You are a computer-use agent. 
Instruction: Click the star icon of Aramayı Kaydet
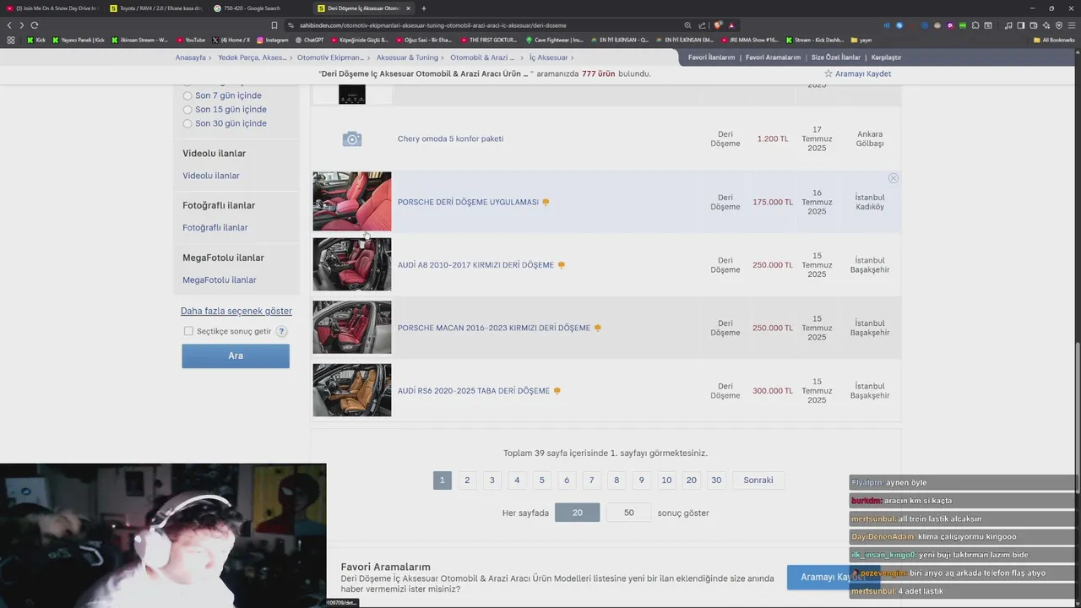pos(828,73)
